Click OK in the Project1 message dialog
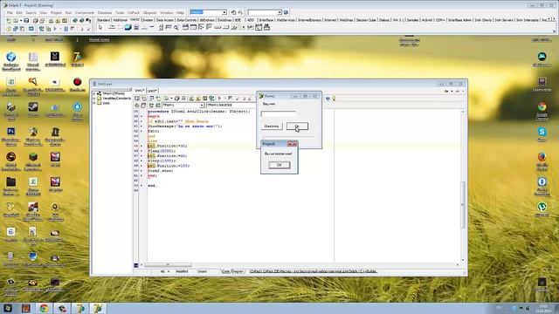This screenshot has width=559, height=314. [279, 165]
